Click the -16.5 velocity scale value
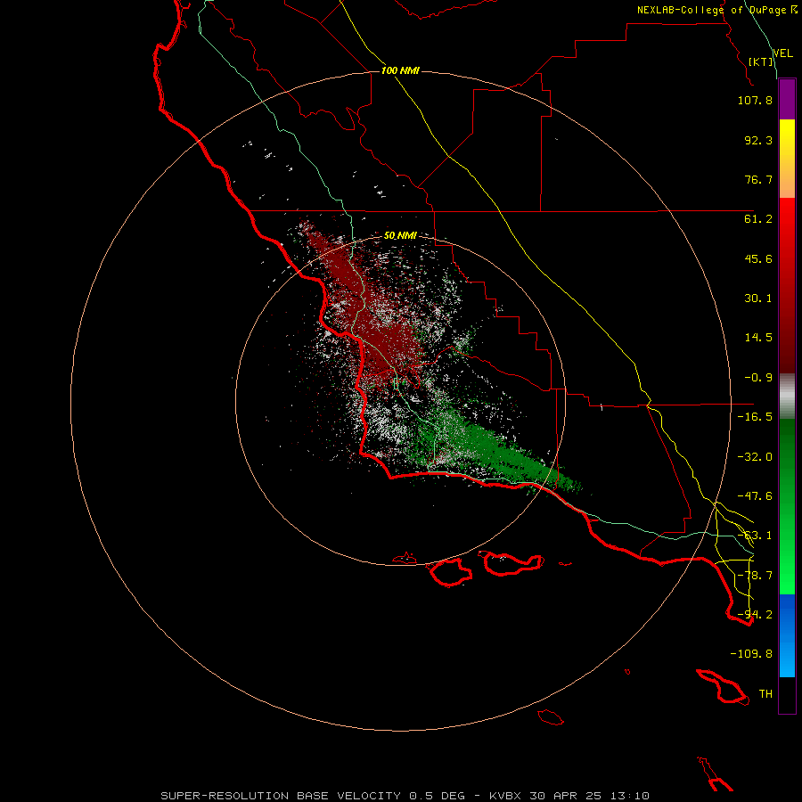802x802 pixels. coord(755,417)
